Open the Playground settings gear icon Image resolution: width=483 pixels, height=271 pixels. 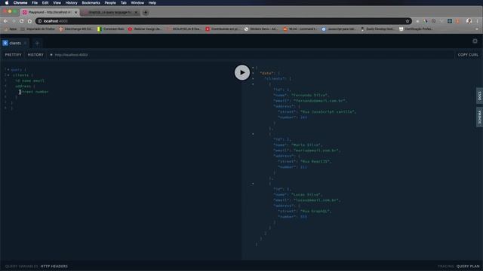pyautogui.click(x=475, y=41)
